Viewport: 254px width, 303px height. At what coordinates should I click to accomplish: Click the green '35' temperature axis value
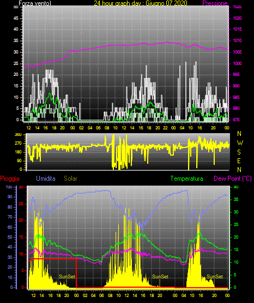point(236,199)
